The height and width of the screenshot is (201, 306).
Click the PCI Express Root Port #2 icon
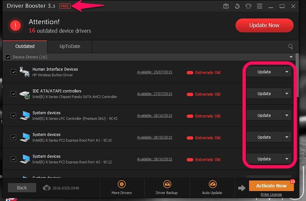(x=25, y=159)
